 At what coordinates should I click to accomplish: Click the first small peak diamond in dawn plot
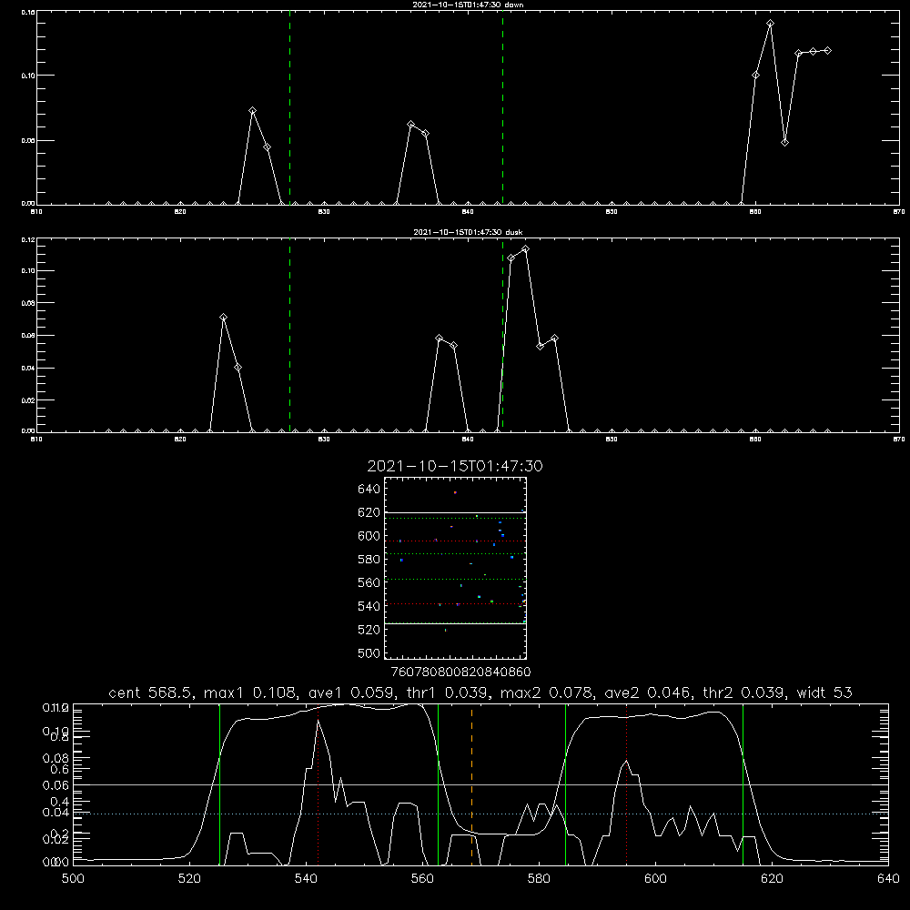coord(252,110)
